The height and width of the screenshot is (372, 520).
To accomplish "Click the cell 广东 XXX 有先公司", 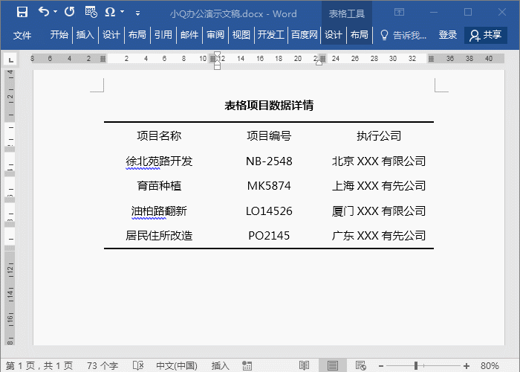I will (379, 236).
